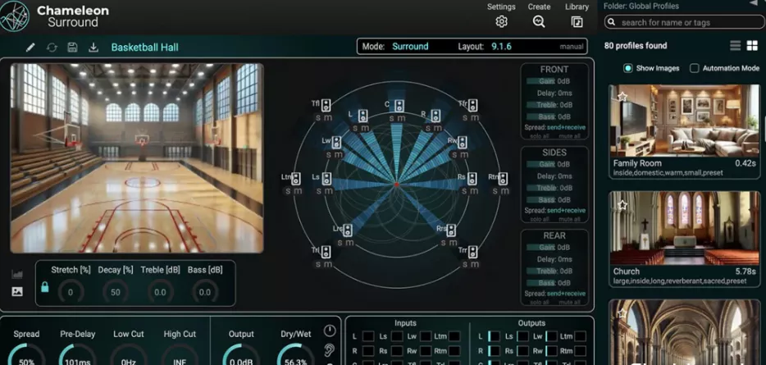The image size is (766, 365).
Task: Show the room image view icon
Action: click(x=17, y=292)
